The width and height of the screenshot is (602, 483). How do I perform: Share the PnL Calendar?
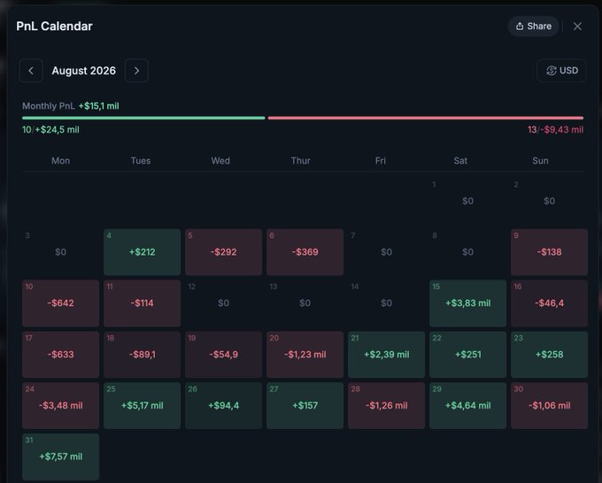533,26
